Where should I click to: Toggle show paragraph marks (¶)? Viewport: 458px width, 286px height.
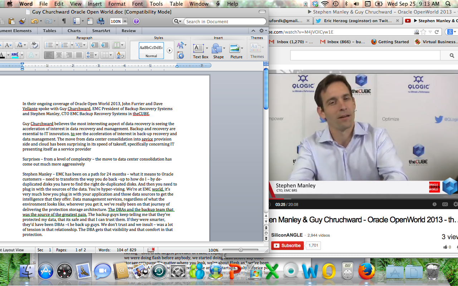[64, 21]
